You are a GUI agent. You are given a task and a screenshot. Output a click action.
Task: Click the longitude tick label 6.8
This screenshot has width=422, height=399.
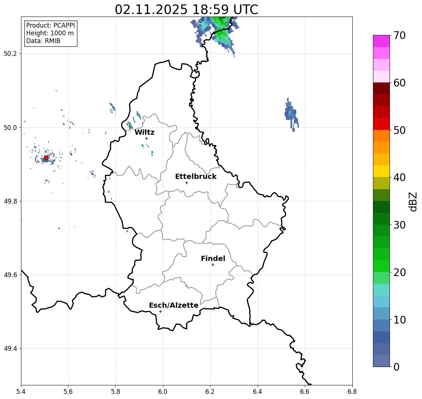point(352,392)
